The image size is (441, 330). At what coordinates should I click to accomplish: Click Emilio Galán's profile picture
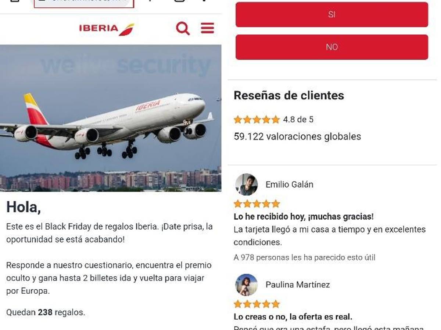click(246, 184)
